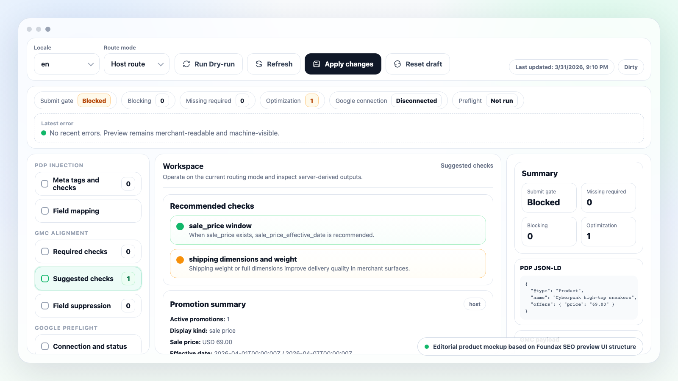Click orange dot beside shipping dimensions and weight
This screenshot has width=678, height=381.
pos(180,260)
